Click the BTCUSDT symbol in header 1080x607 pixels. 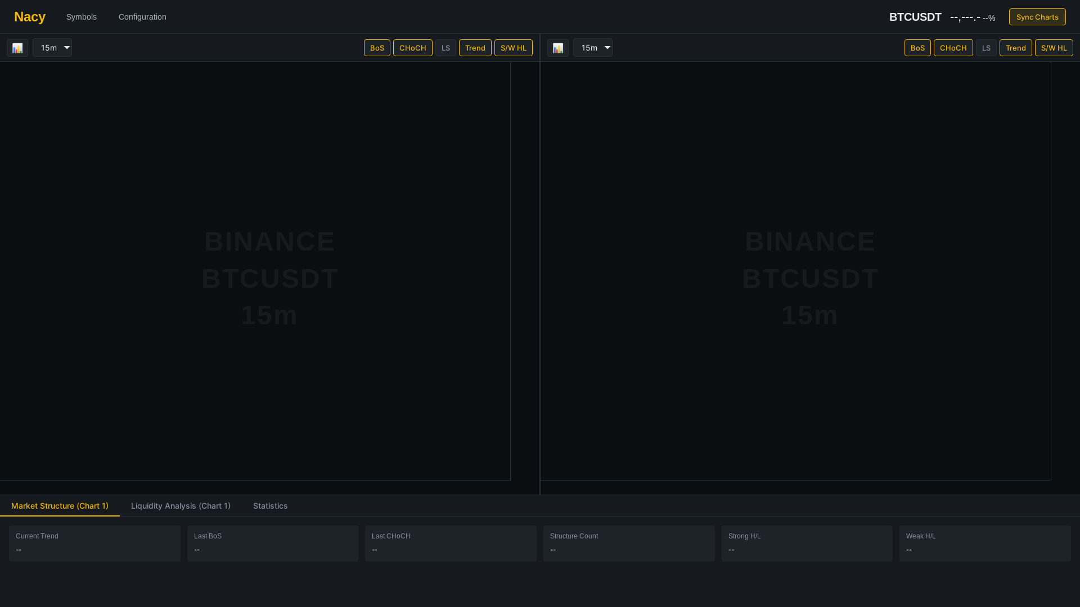pos(915,17)
